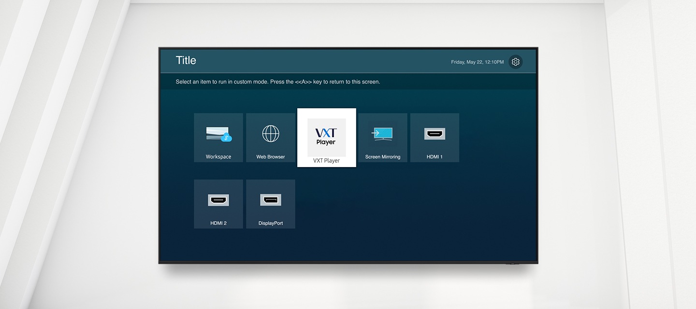
Task: Select the "HDMI 1" text label
Action: 435,157
